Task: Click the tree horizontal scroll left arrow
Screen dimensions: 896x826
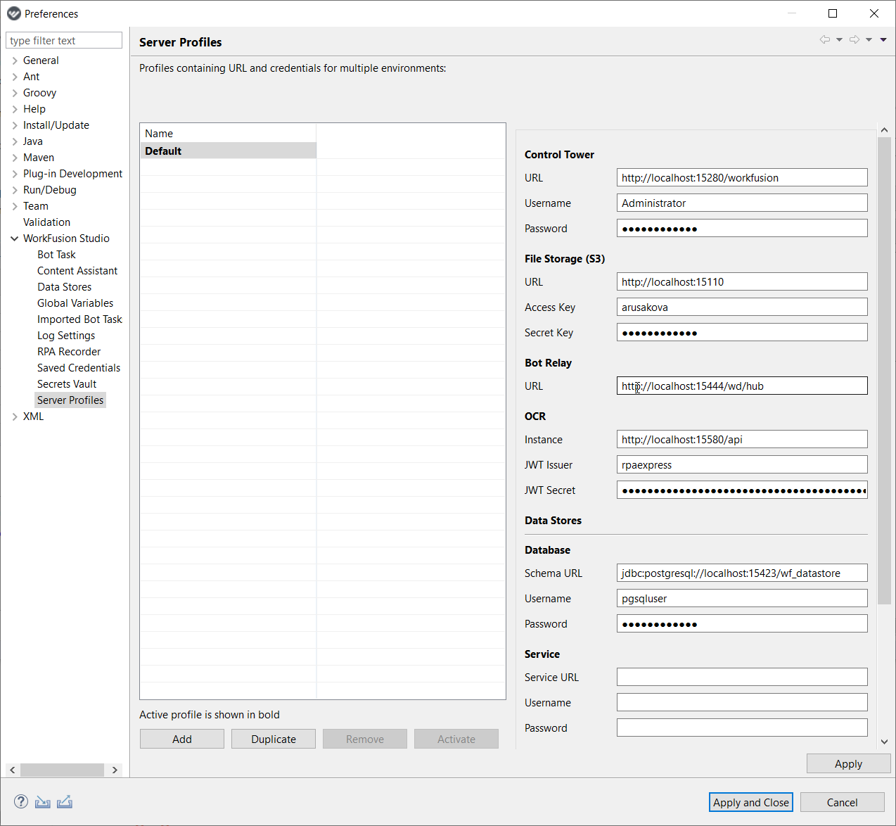Action: (x=13, y=770)
